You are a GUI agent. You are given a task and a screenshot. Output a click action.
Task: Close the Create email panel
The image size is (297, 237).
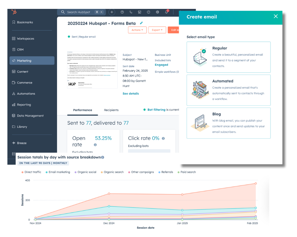[x=276, y=17]
